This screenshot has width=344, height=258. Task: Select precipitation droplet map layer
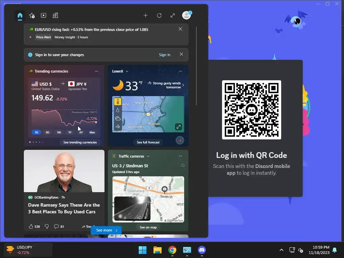[118, 110]
